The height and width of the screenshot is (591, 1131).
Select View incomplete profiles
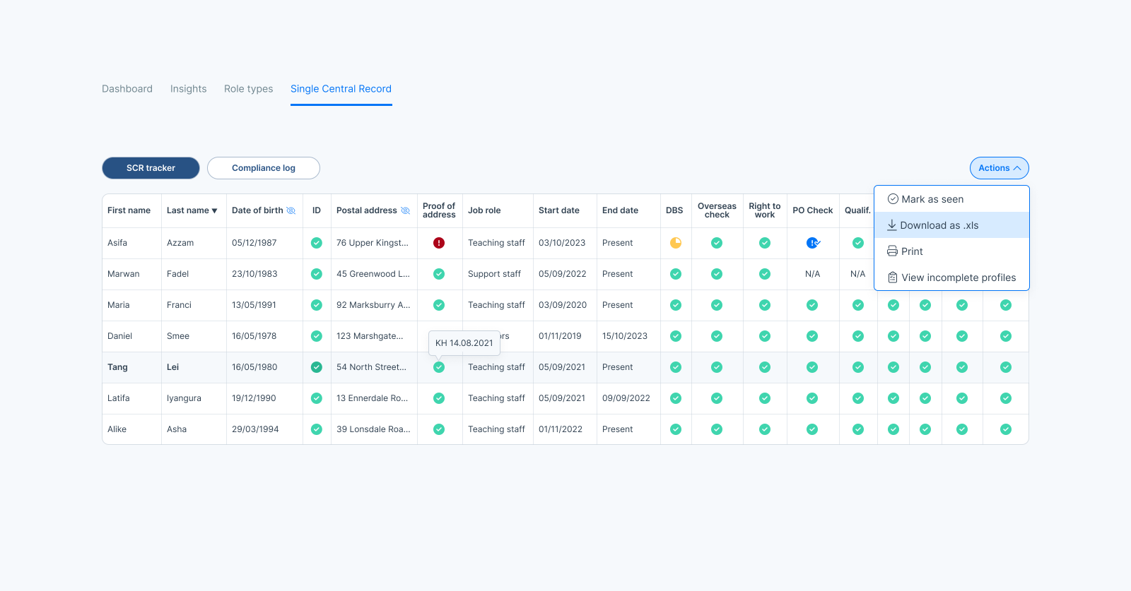tap(951, 277)
